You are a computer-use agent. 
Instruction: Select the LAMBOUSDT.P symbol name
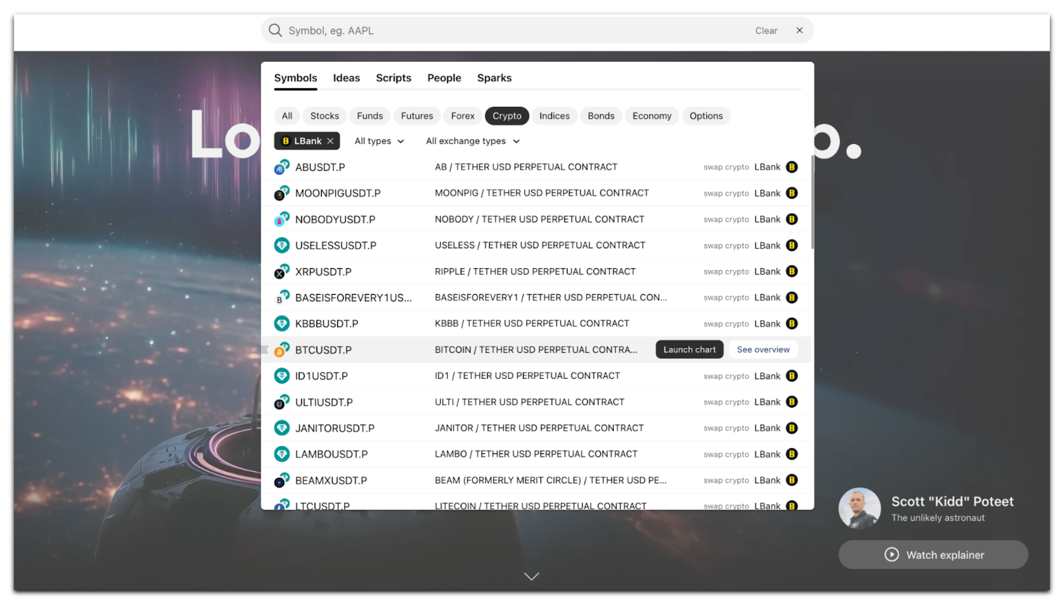click(x=331, y=454)
